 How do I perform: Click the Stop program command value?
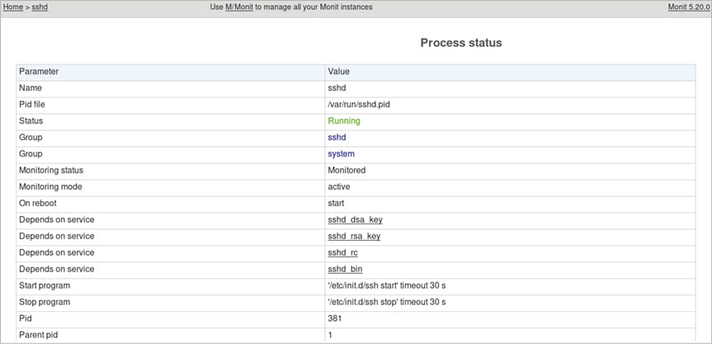tap(386, 302)
